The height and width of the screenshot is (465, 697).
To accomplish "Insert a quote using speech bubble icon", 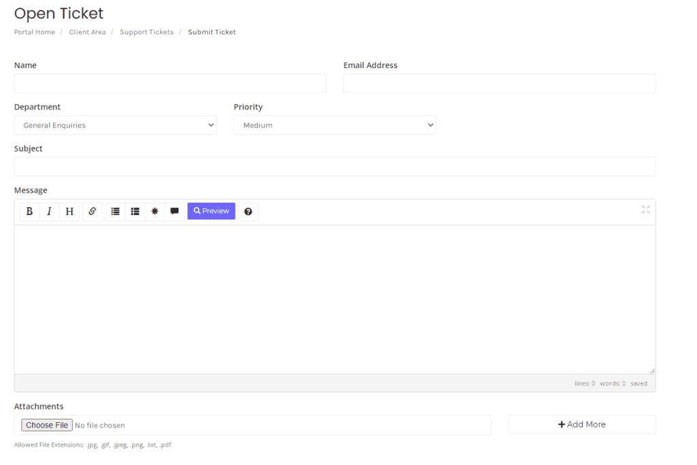I will (174, 212).
